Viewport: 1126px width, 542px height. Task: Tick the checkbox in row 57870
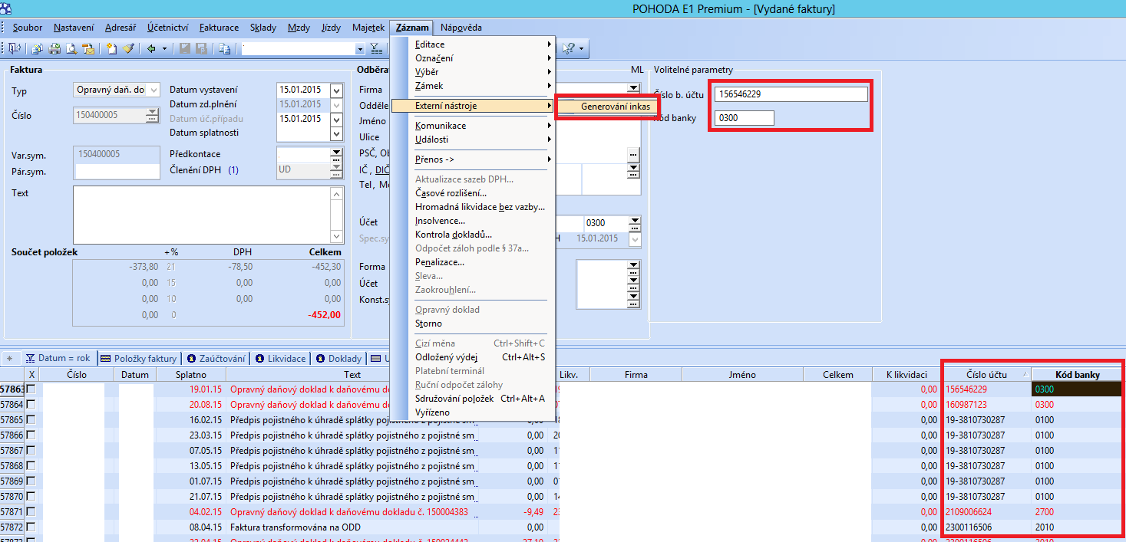[x=31, y=497]
